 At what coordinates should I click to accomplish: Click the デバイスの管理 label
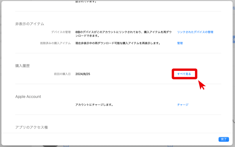tap(61, 32)
